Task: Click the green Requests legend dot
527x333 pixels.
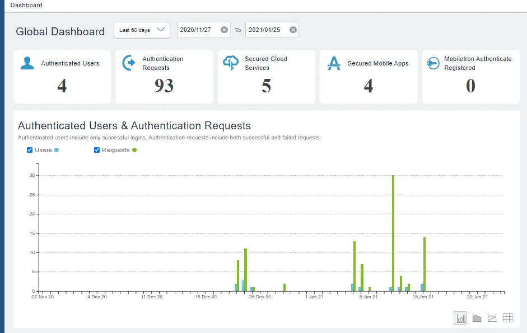Action: (x=134, y=150)
